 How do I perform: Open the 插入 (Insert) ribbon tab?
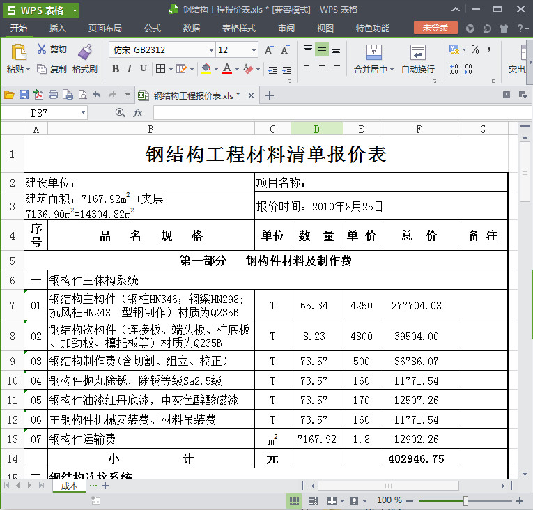57,28
